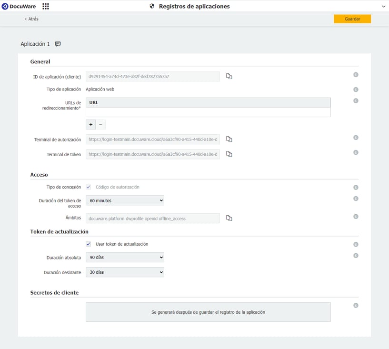
Task: Copy the token endpoint URL
Action: point(229,154)
